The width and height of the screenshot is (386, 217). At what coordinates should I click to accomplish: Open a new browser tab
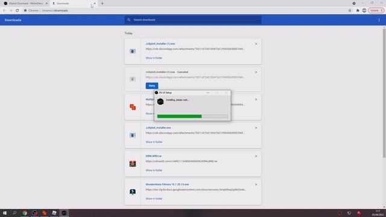pyautogui.click(x=102, y=4)
